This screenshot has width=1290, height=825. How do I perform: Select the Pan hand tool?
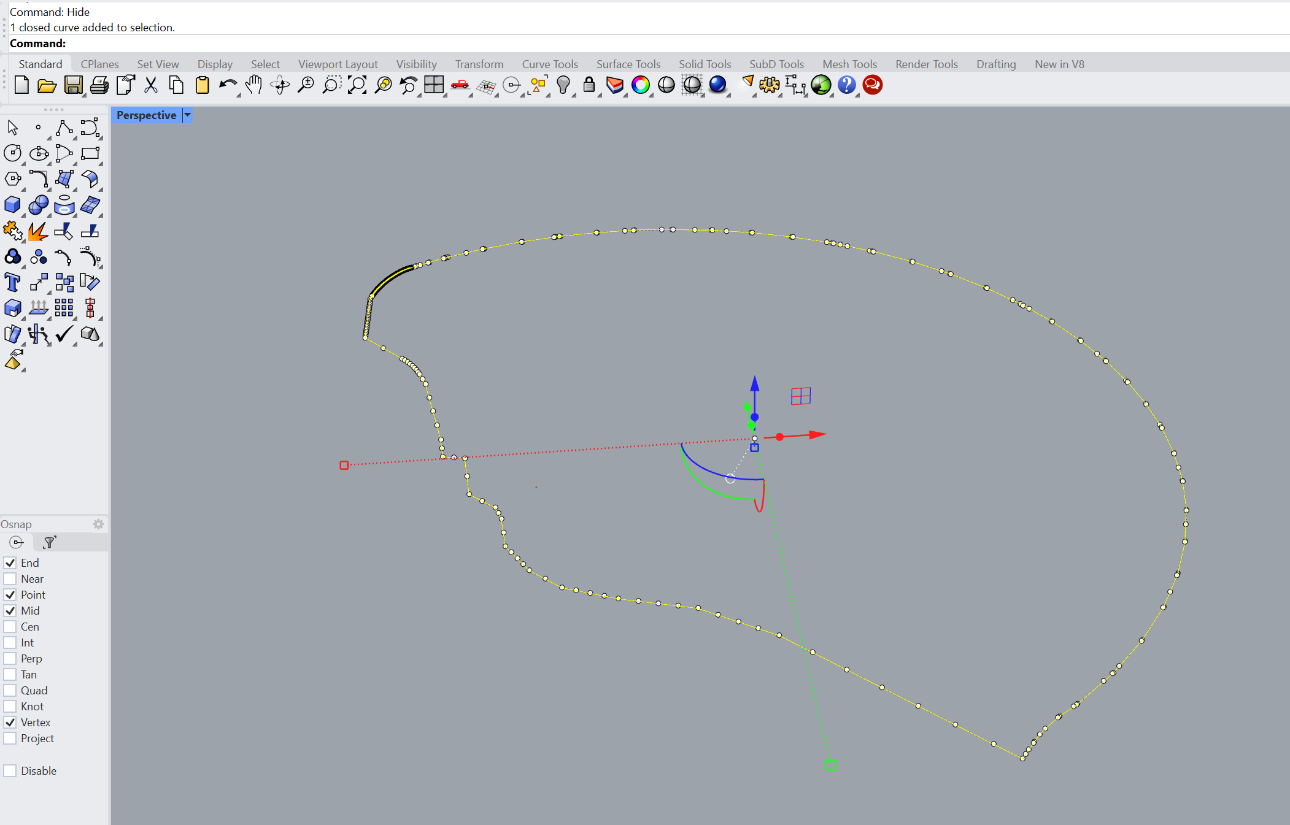253,85
